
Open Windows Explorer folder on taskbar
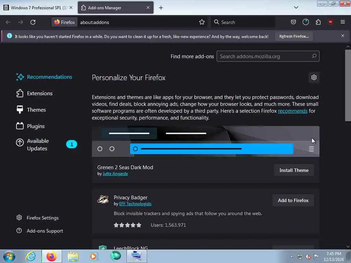point(73,256)
